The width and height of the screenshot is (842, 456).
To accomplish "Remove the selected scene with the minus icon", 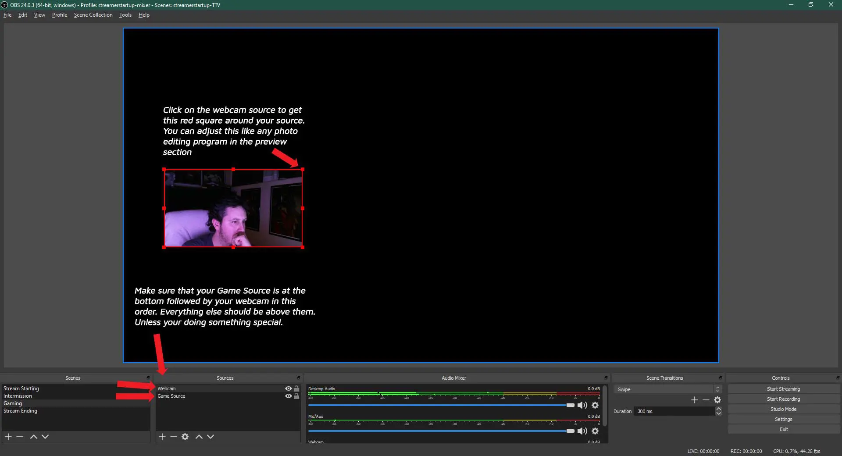I will [x=20, y=437].
